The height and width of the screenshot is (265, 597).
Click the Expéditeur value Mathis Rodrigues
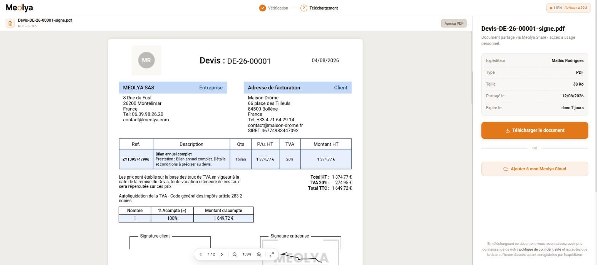tap(567, 60)
